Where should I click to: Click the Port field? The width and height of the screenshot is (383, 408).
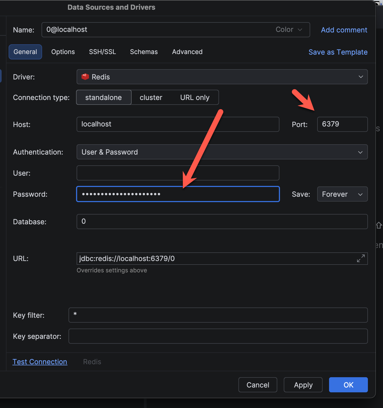(342, 124)
